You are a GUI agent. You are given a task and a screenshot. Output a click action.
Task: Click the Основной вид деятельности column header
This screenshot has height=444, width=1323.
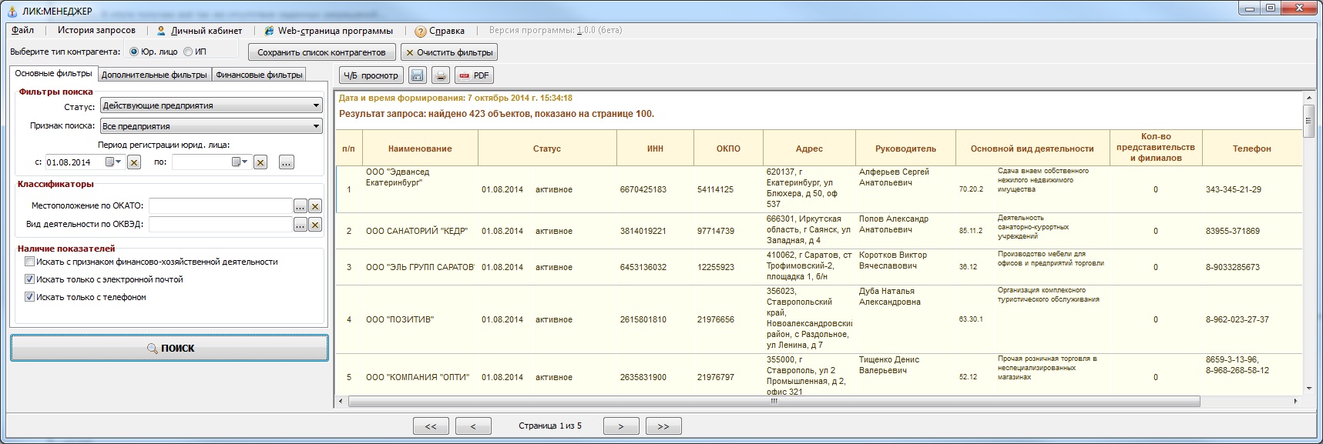coord(1033,149)
